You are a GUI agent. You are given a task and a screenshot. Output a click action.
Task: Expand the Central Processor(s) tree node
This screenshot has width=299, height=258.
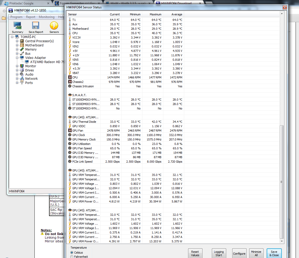pos(17,41)
